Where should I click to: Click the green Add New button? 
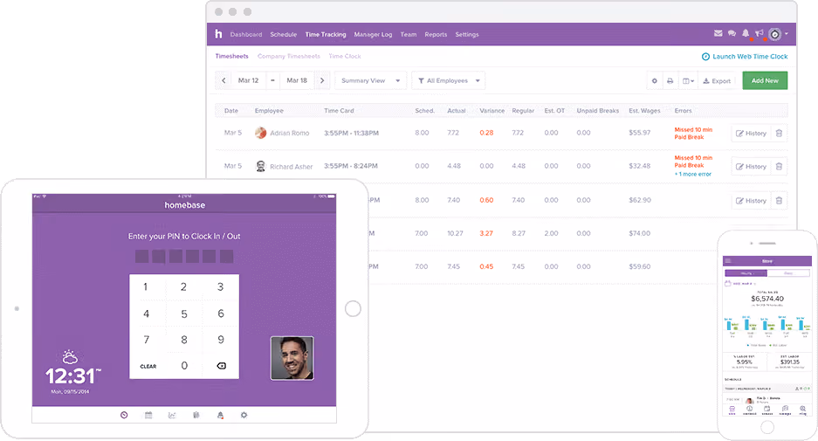pos(765,80)
